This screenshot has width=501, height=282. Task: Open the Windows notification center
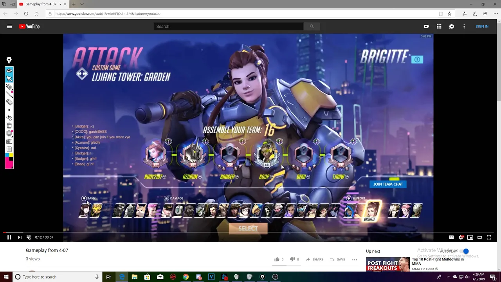point(493,277)
